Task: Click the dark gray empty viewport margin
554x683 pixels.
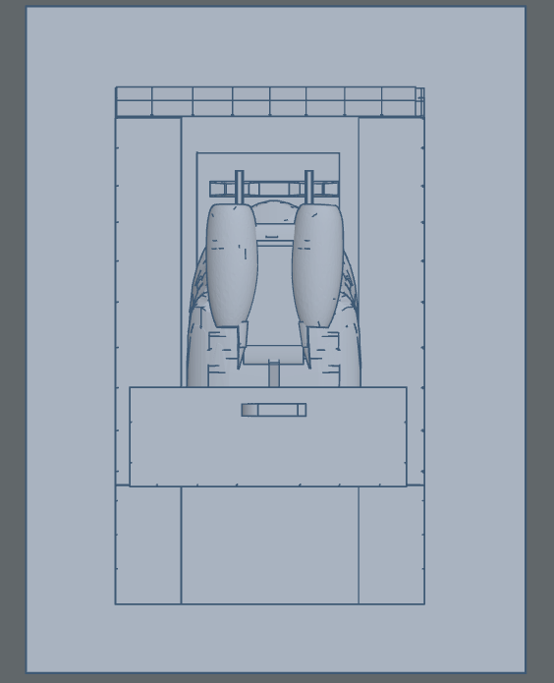Action: point(12,342)
